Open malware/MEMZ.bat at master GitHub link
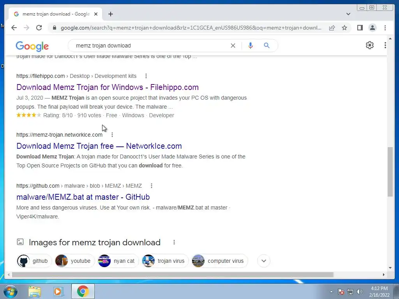Image resolution: width=399 pixels, height=299 pixels. [83, 197]
